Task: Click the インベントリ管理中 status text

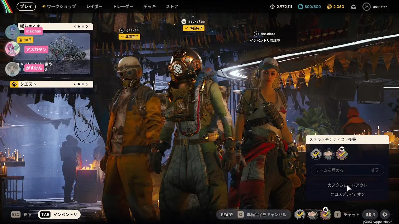Action: point(265,41)
